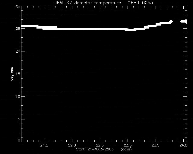
Task: Click the x-axis tick label 22.0
Action: (72, 145)
